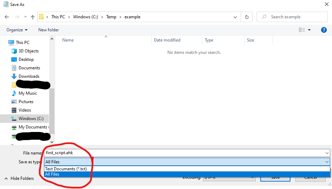Image resolution: width=332 pixels, height=189 pixels.
Task: Click the folder icon in address bar
Action: tap(41, 17)
